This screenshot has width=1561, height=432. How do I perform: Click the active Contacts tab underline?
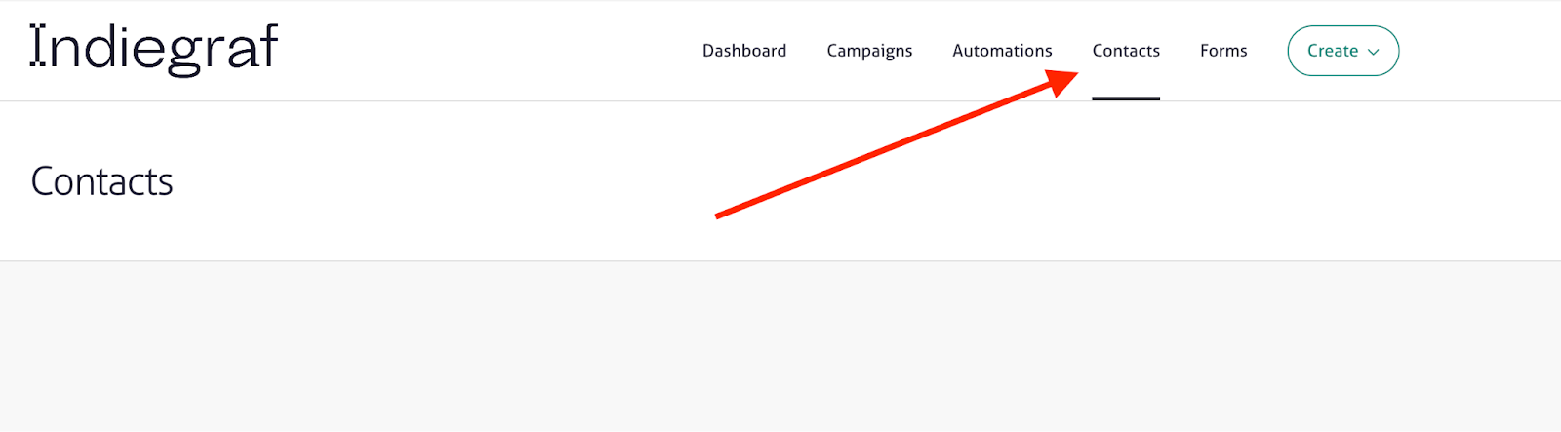[x=1126, y=98]
